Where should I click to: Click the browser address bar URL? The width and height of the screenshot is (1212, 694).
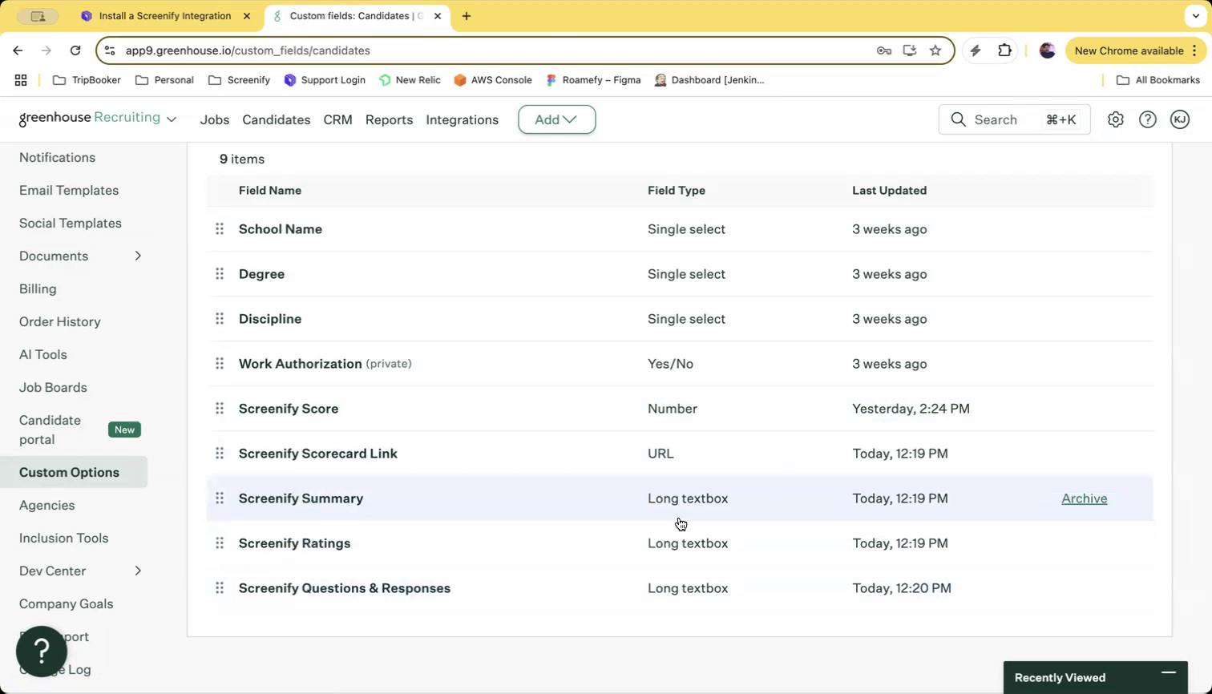tap(248, 50)
